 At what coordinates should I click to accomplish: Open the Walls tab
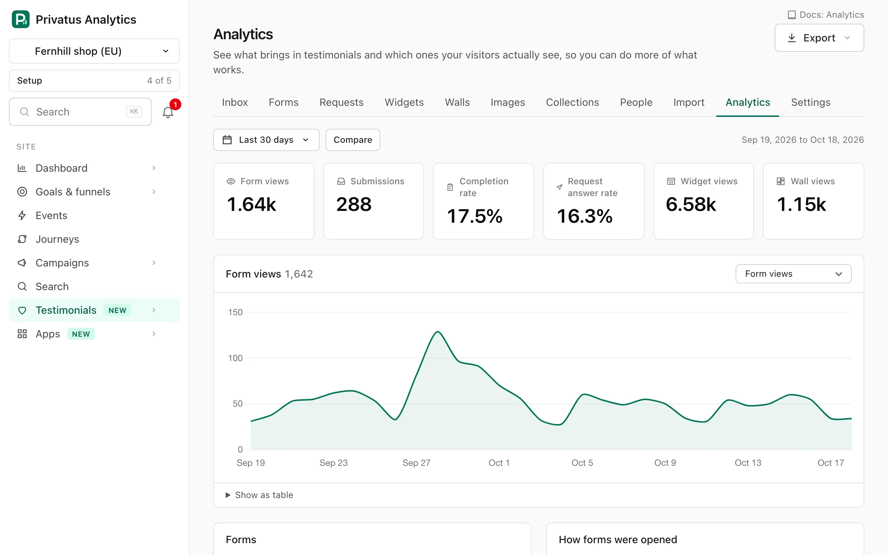point(457,102)
